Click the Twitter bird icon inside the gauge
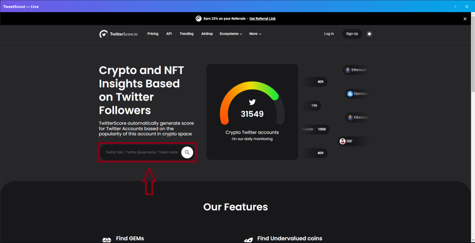 [252, 102]
